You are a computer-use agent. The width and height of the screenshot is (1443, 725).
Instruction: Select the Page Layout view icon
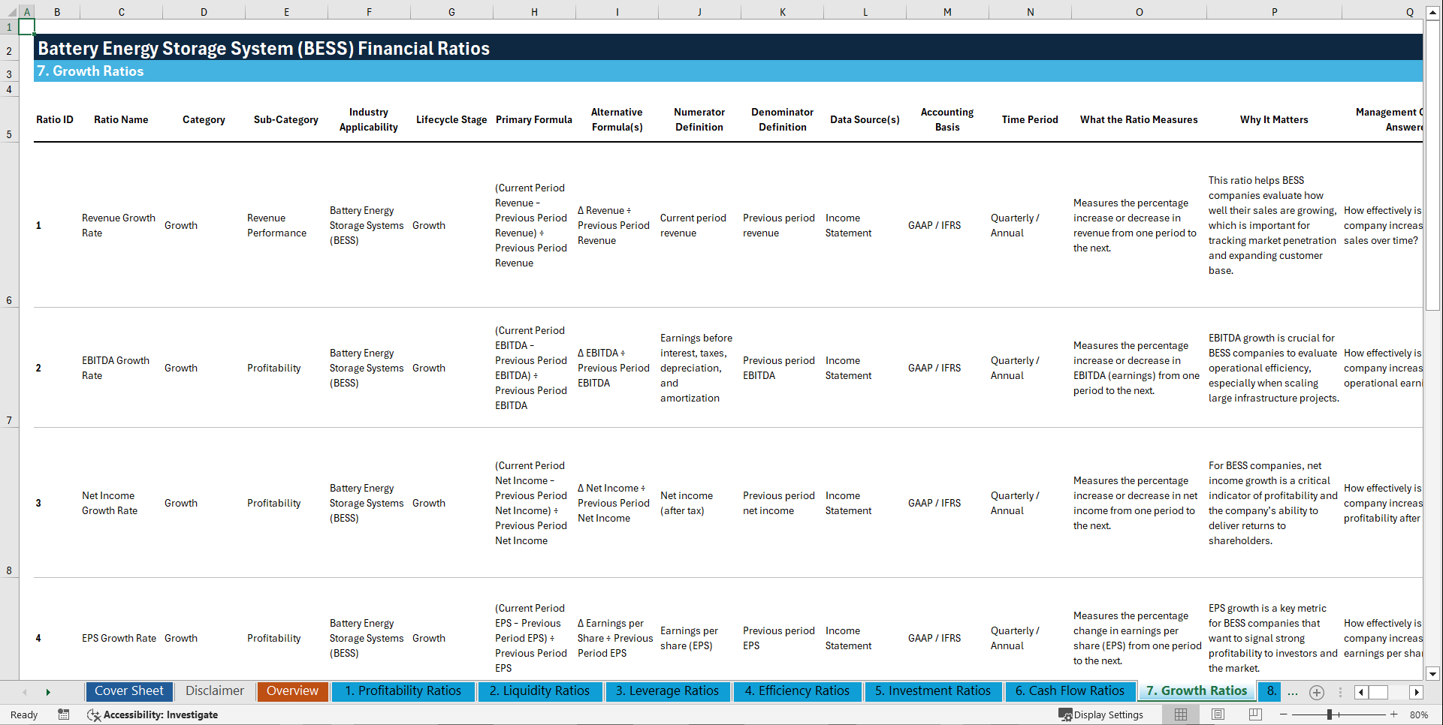click(x=1218, y=714)
